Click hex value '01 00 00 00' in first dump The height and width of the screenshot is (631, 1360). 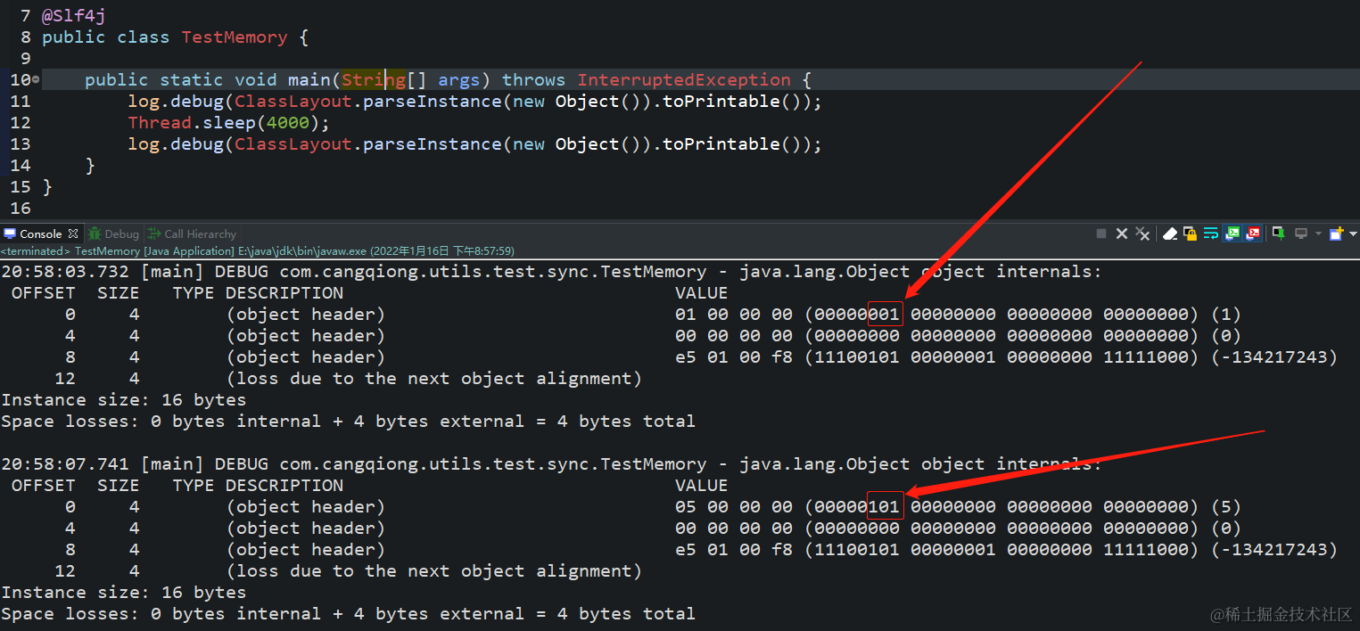(734, 315)
